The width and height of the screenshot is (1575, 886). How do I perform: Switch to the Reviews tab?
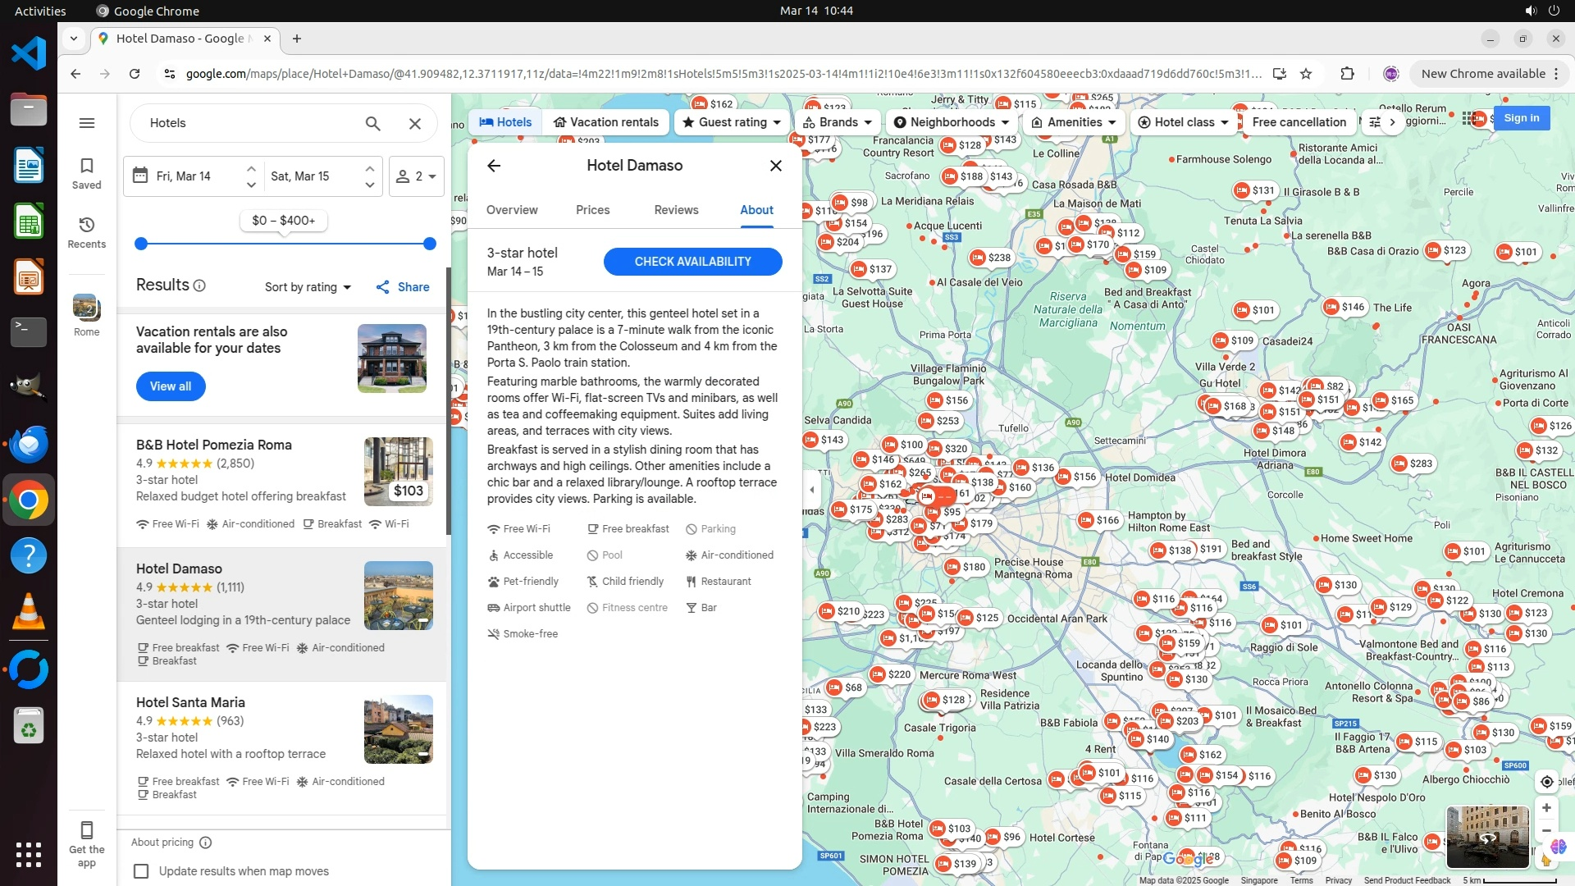(676, 210)
